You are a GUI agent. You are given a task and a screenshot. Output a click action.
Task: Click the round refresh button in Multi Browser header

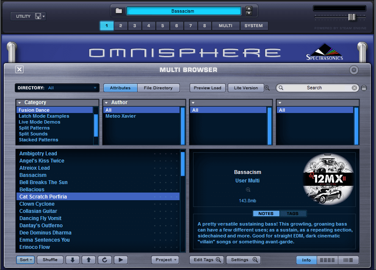tap(354, 70)
